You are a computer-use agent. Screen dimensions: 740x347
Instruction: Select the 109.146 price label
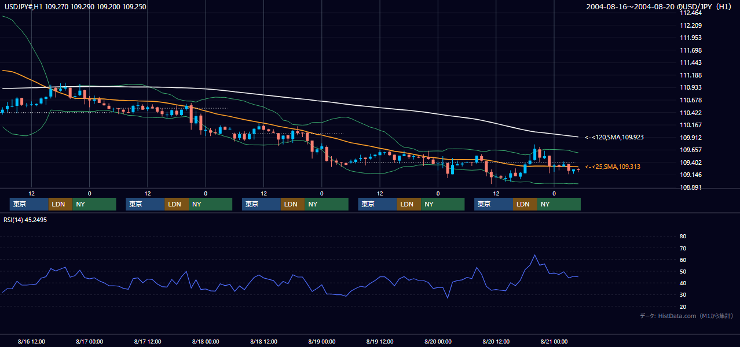point(692,175)
